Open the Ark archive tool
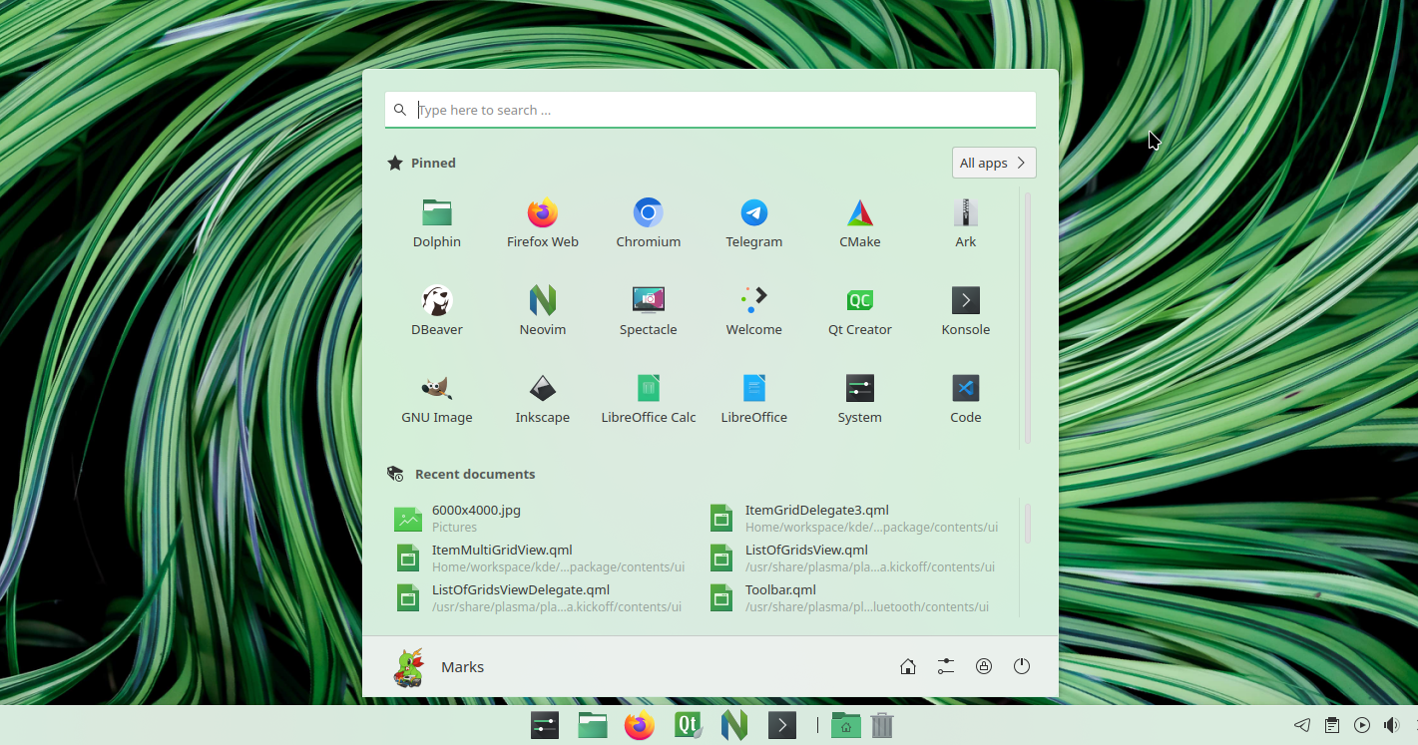The image size is (1418, 745). [x=966, y=222]
